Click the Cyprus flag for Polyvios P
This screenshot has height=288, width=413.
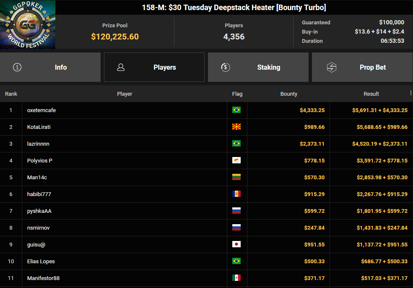click(x=236, y=160)
